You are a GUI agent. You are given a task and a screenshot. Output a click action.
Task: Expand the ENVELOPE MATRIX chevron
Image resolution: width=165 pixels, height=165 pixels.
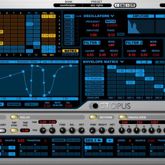pos(122,62)
